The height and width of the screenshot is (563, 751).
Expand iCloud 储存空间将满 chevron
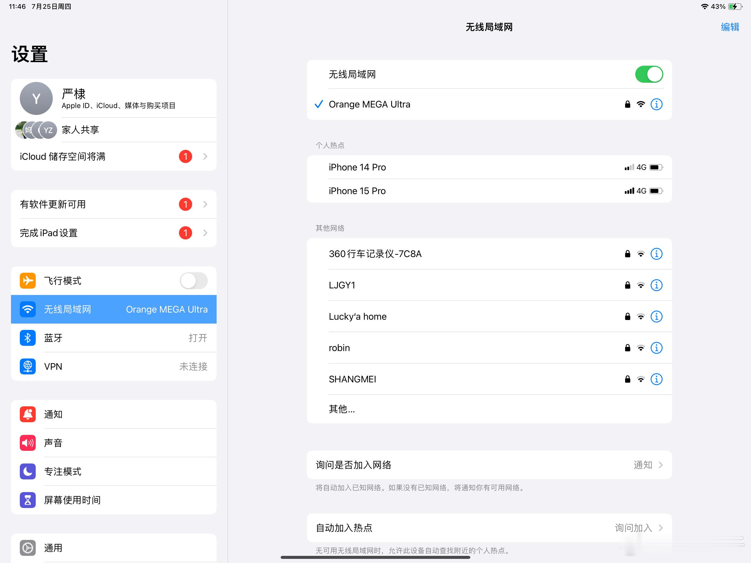[x=205, y=156]
